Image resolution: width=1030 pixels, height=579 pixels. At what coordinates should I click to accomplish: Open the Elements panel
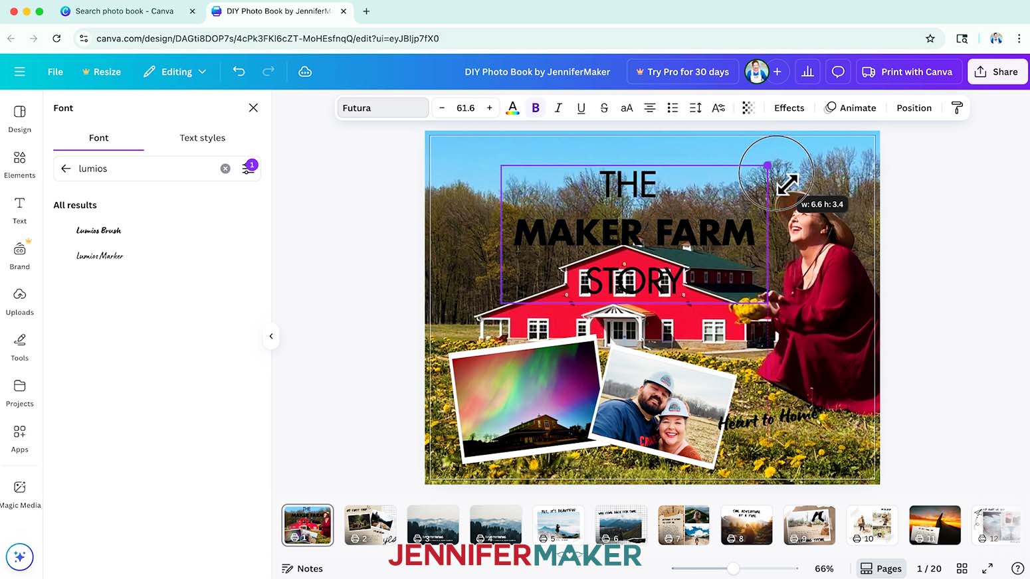(x=20, y=165)
